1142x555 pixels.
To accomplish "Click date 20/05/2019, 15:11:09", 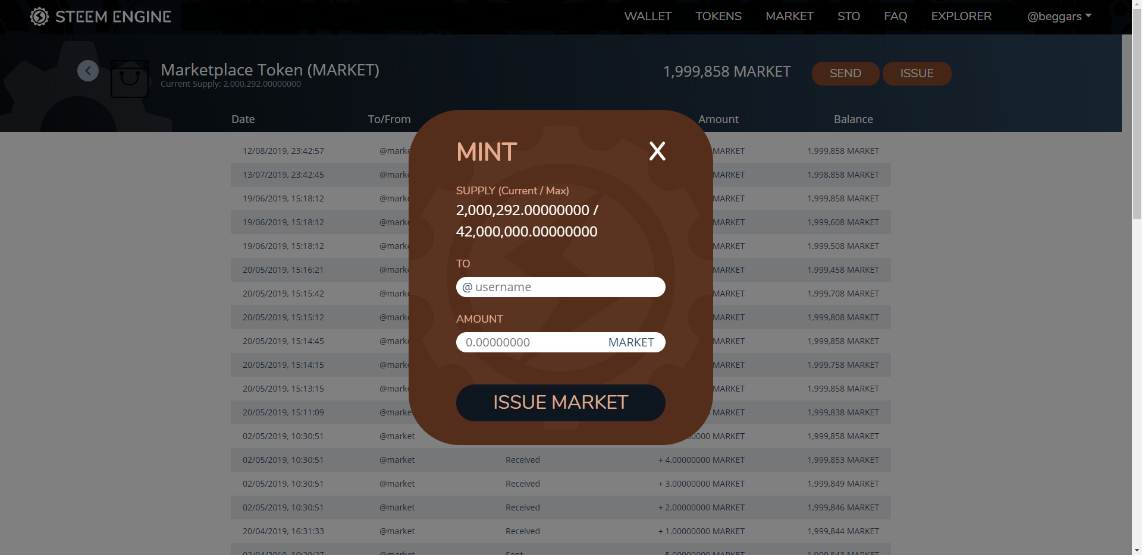I will (x=283, y=412).
